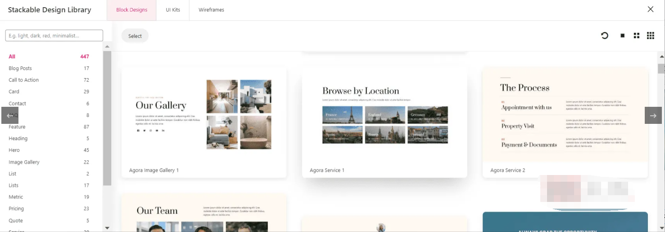
Task: Click the sidebar scrollbar down arrow
Action: (x=107, y=228)
